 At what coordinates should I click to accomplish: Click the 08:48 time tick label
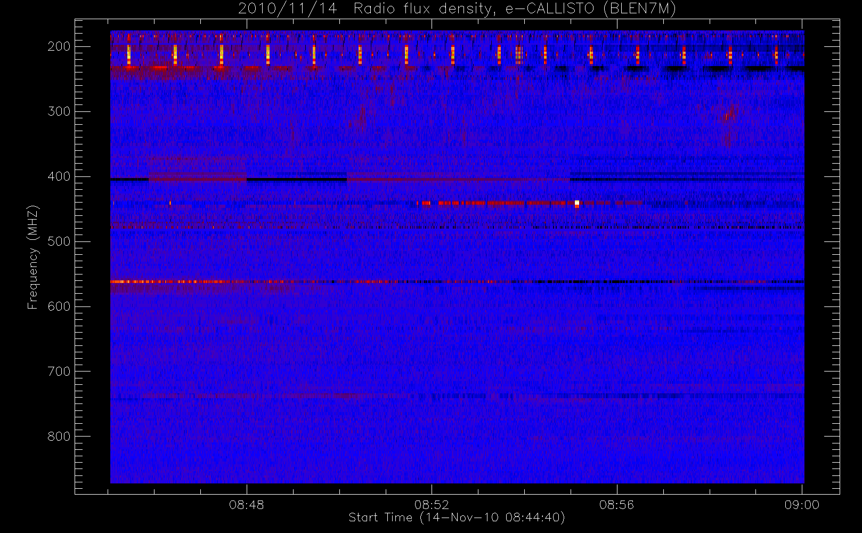point(247,505)
